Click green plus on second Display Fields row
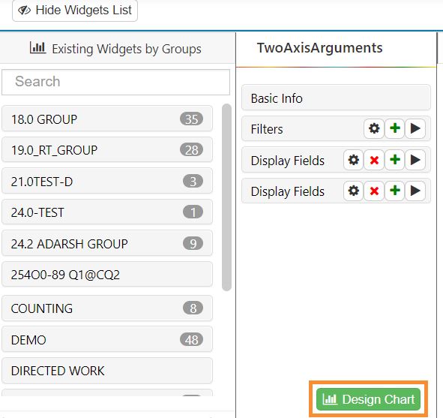443x418 pixels. (395, 191)
